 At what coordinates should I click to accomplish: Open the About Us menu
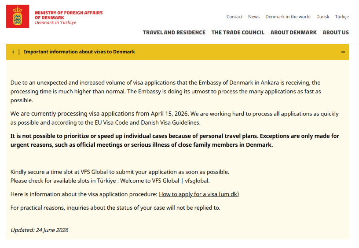click(x=336, y=33)
